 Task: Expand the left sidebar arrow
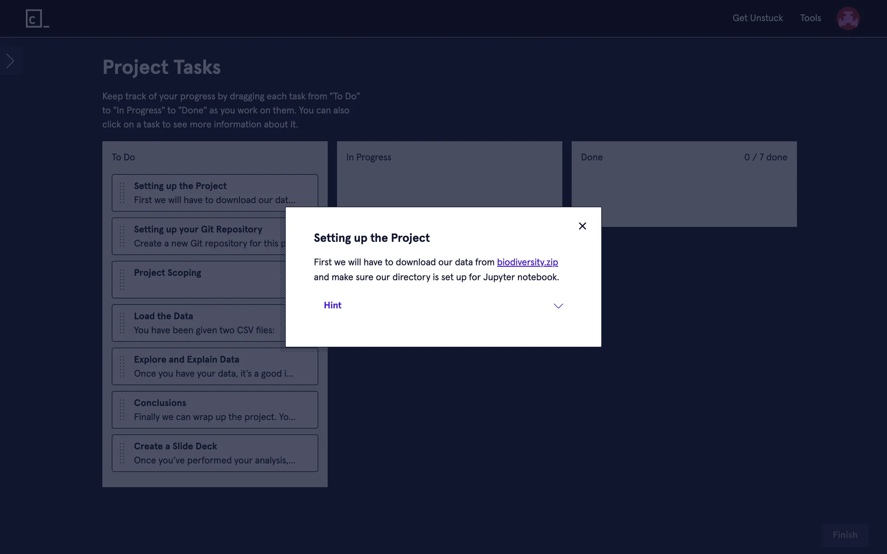10,61
